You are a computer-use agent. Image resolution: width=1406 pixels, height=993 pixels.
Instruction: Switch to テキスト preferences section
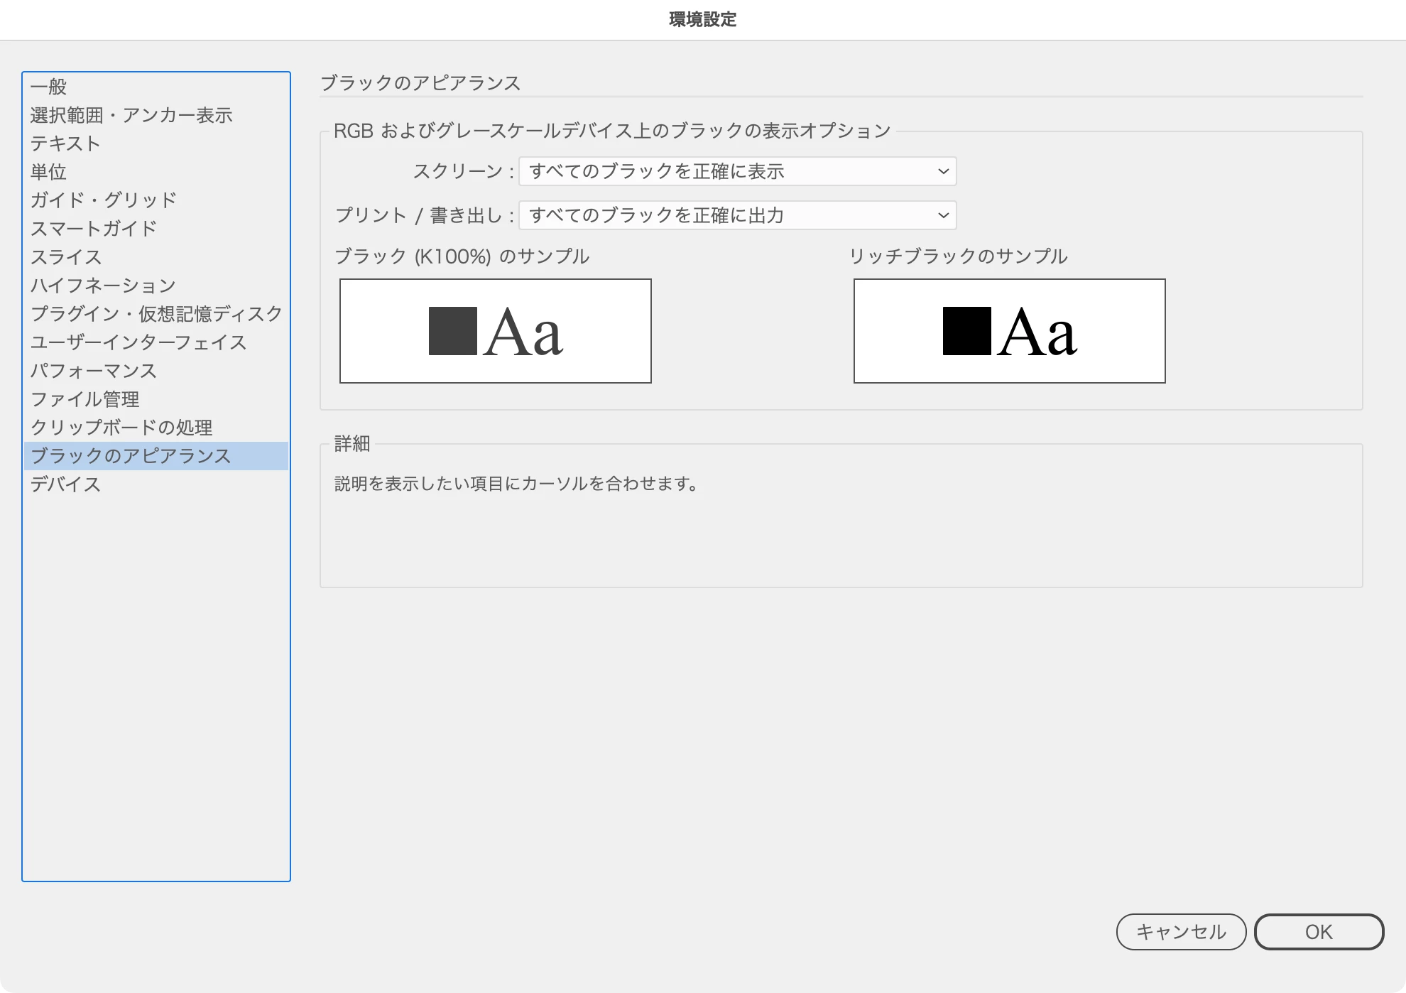coord(65,143)
